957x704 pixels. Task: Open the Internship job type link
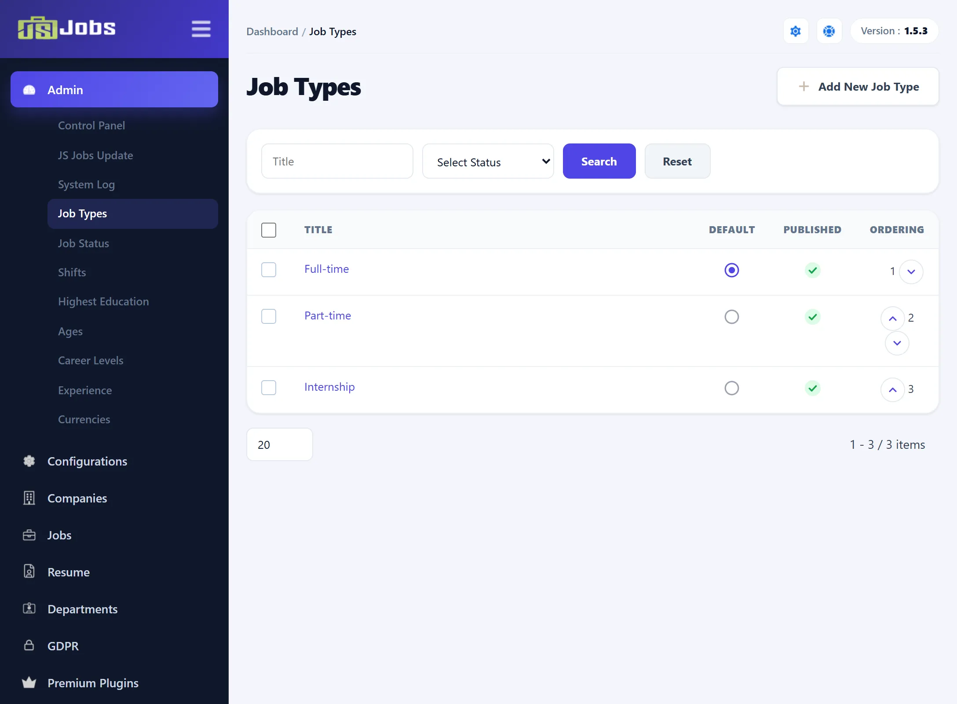[x=329, y=387]
